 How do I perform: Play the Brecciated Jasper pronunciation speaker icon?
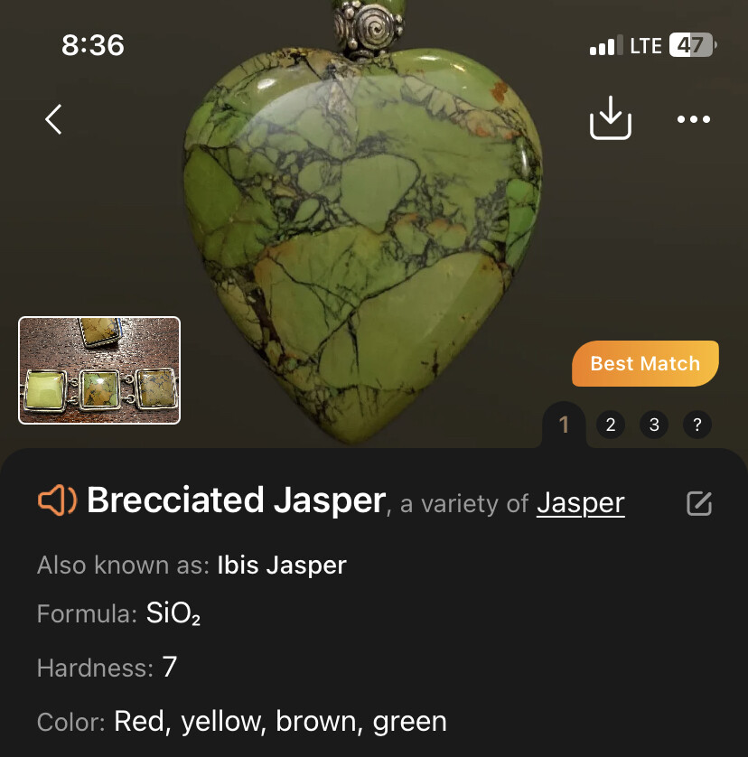click(x=57, y=500)
